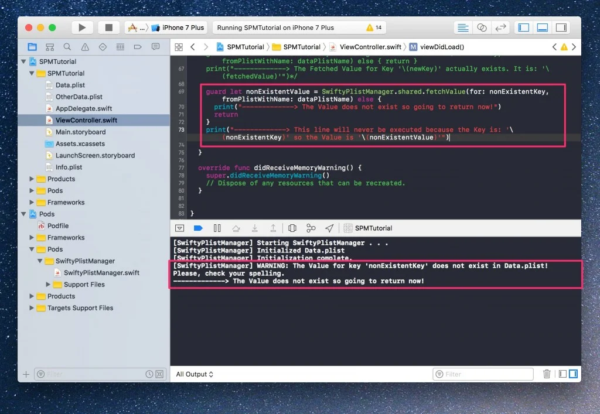
Task: Click ViewController.swift in jump bar
Action: tap(366, 47)
